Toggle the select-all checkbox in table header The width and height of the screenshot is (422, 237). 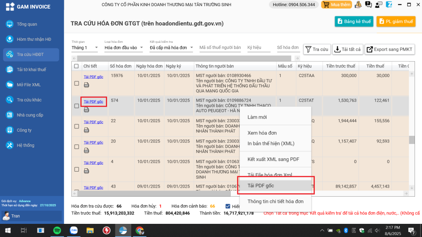pos(76,66)
